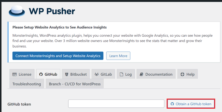222x112 pixels.
Task: Click the Help lifebuoy icon
Action: [x=182, y=74]
